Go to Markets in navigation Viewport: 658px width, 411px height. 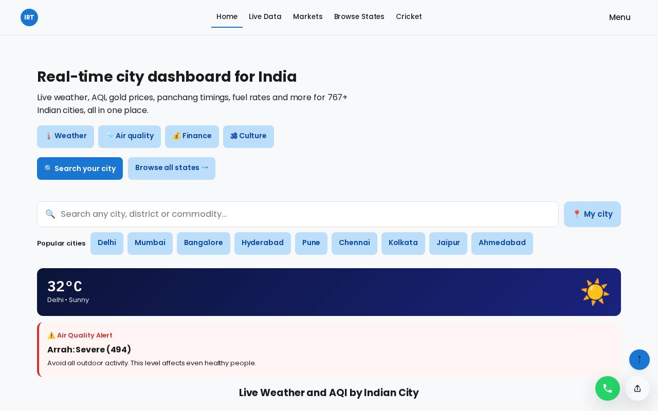[308, 17]
